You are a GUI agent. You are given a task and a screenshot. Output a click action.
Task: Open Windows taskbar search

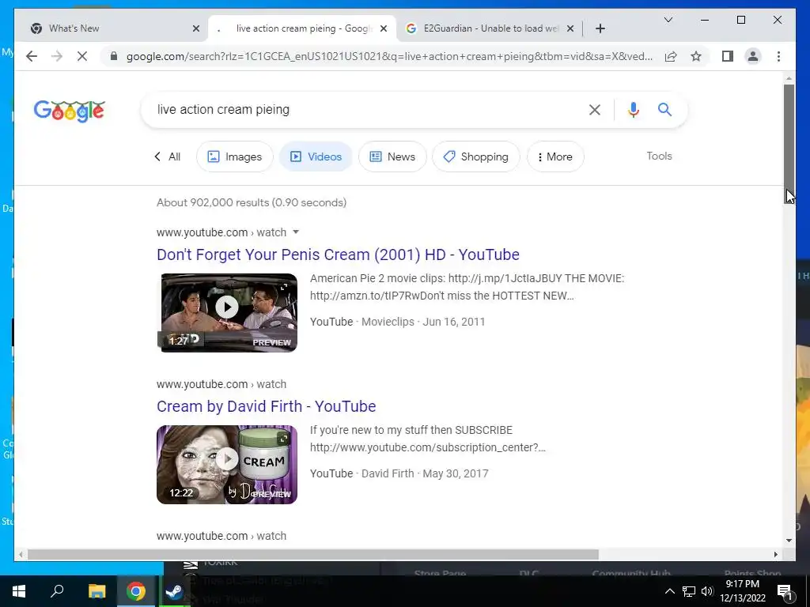57,591
